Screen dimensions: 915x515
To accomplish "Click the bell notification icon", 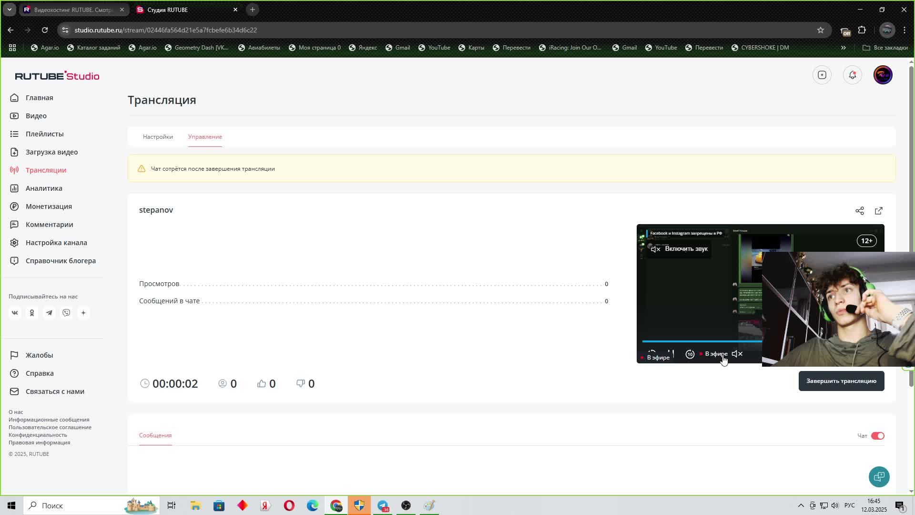I will (x=852, y=75).
